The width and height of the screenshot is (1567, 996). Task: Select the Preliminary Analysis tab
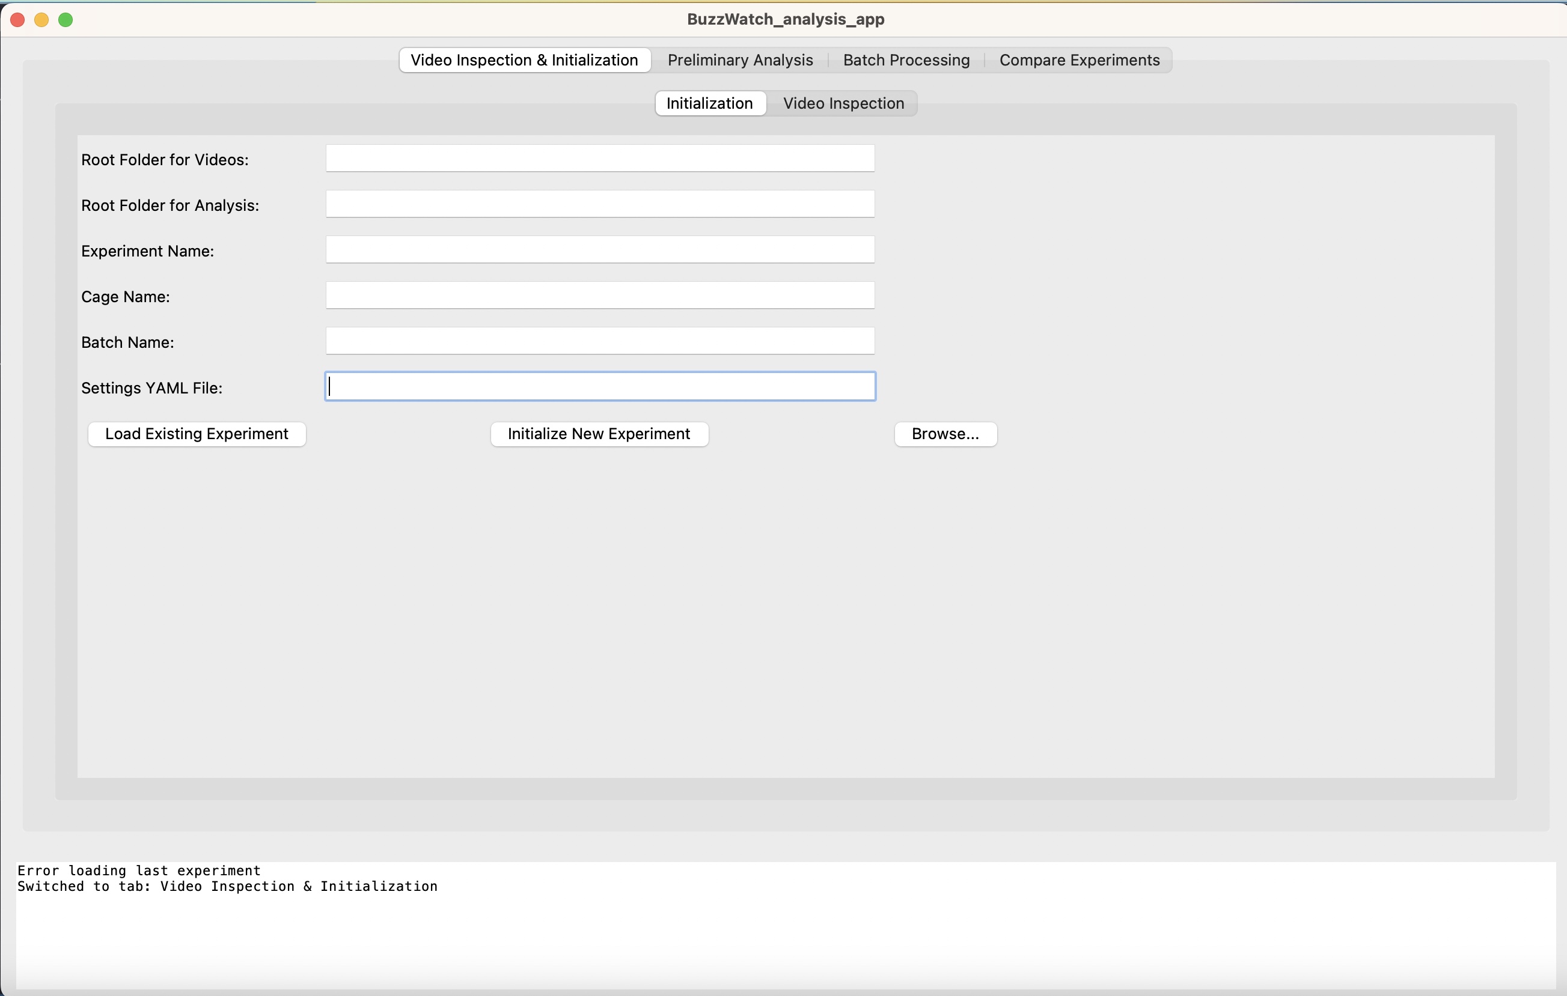(741, 59)
